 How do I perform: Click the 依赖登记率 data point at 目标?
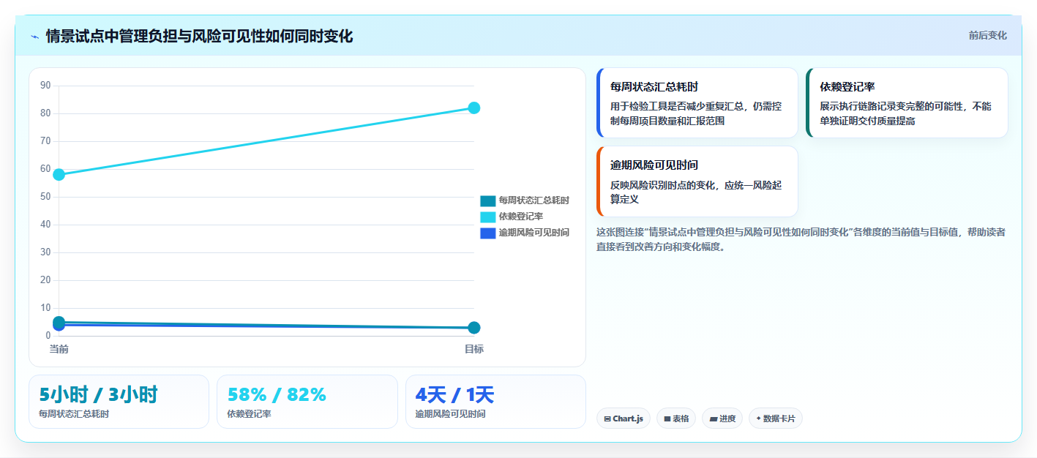(473, 108)
